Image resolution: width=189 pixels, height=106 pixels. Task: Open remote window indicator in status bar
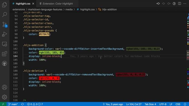tap(3, 104)
